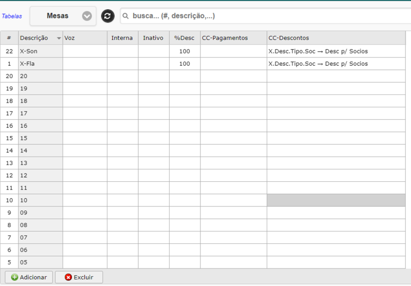Select description cell 10
The height and width of the screenshot is (286, 411).
coord(41,200)
